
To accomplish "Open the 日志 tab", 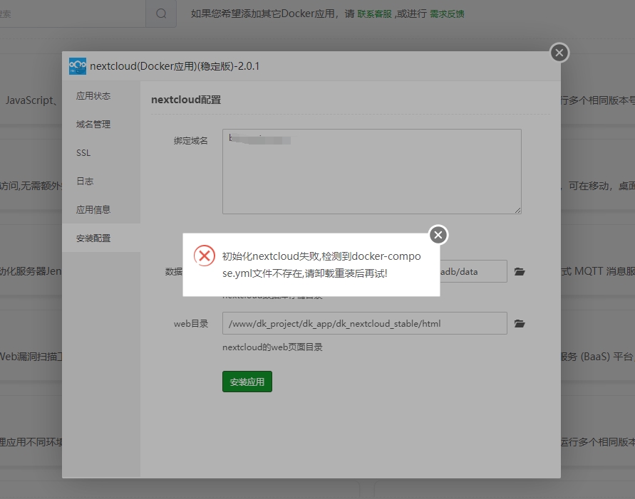I will (x=101, y=181).
